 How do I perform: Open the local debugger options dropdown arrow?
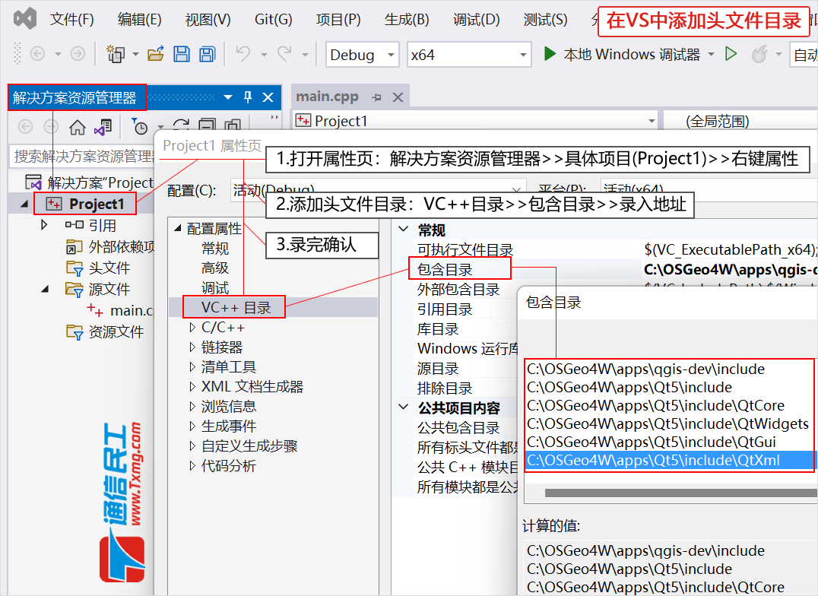click(711, 54)
